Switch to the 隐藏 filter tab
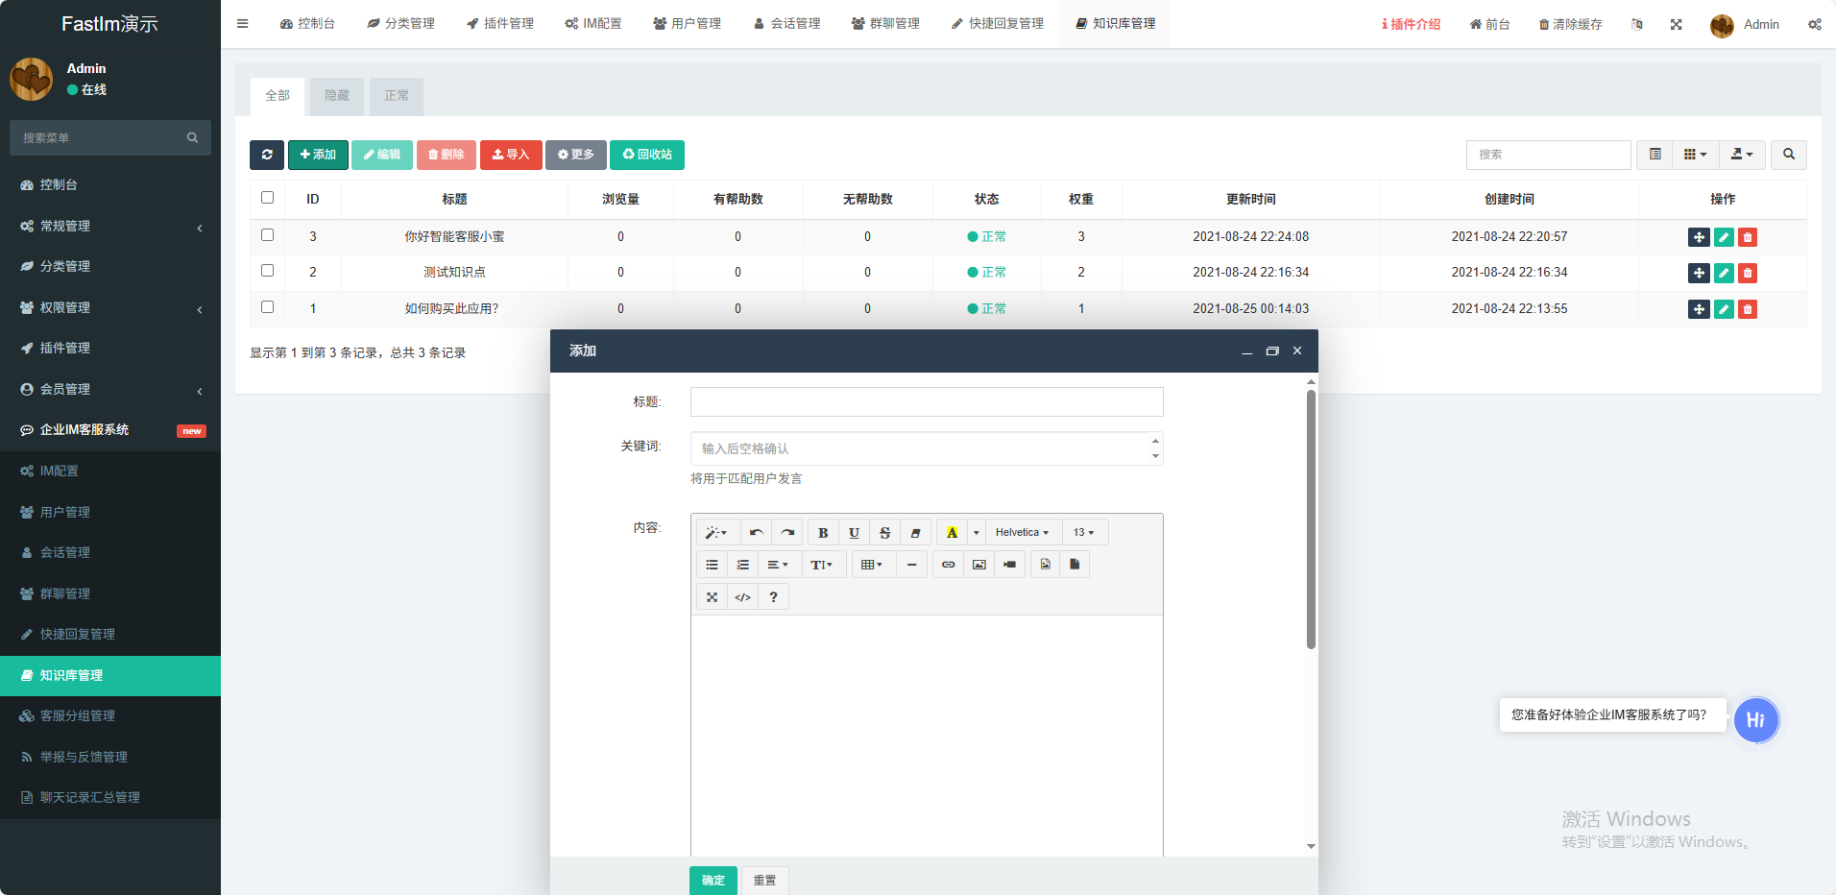 337,96
